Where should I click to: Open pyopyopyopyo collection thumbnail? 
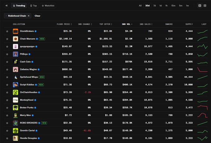click(16, 46)
